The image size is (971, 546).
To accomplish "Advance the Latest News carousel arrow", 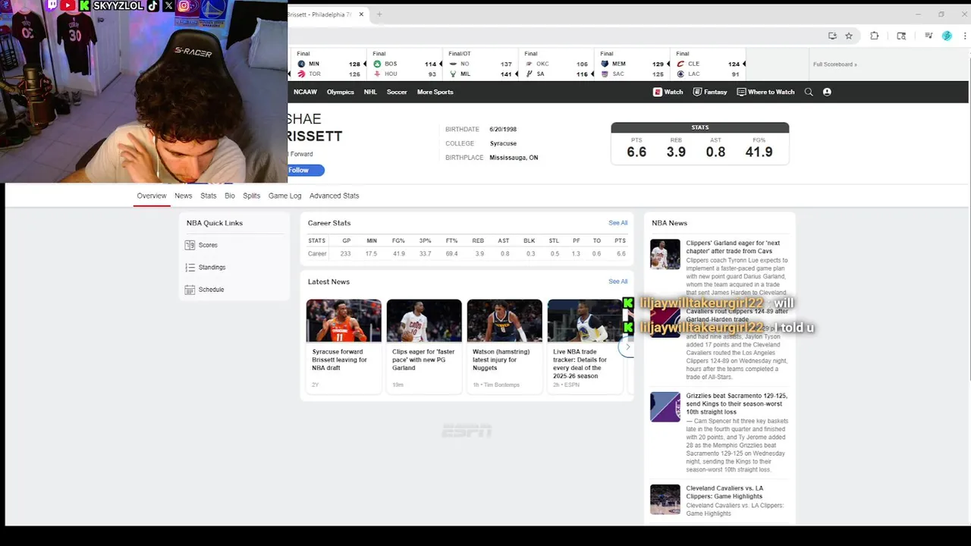I will coord(627,347).
